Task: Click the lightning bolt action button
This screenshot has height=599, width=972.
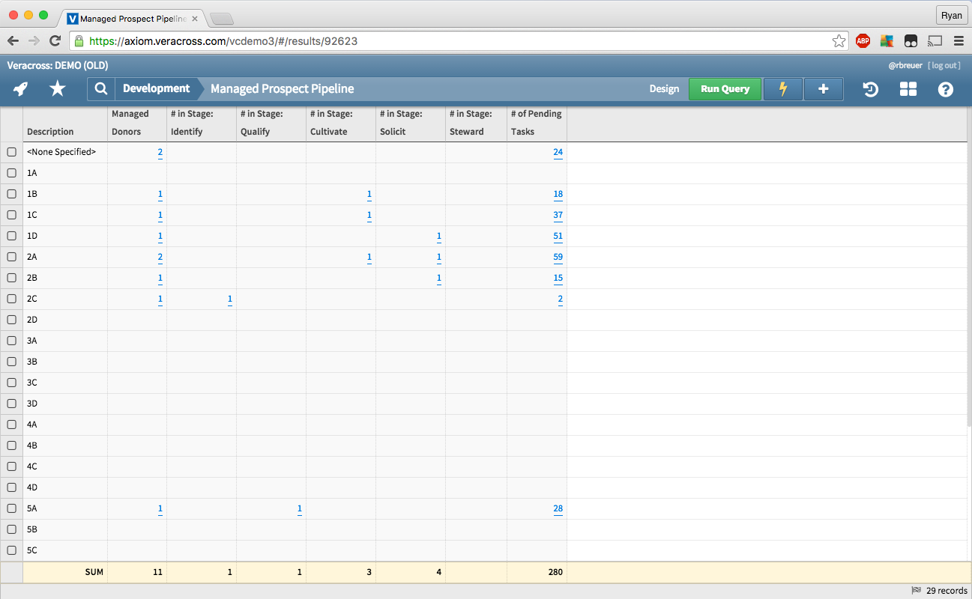Action: pyautogui.click(x=783, y=89)
